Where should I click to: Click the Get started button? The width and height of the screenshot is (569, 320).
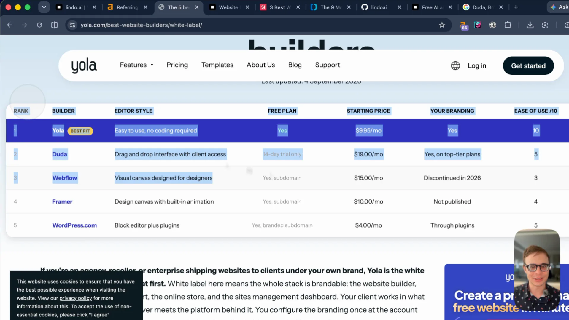pos(528,66)
